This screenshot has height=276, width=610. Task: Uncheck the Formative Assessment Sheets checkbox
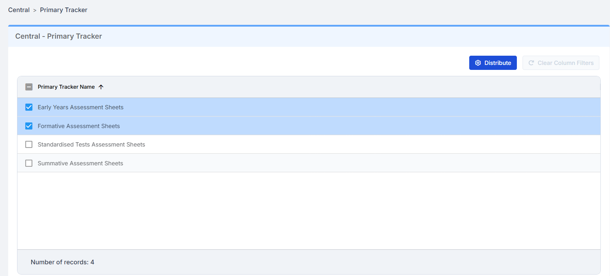[x=29, y=126]
